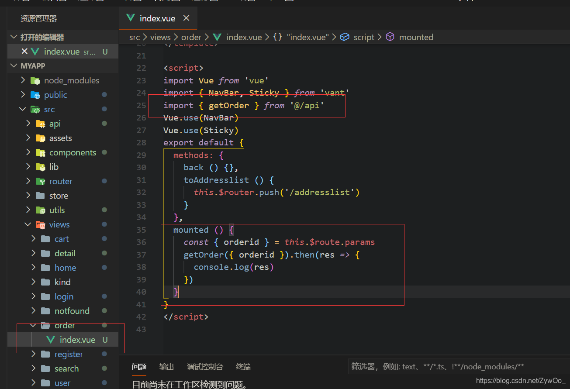Click the problems filter input field

459,367
